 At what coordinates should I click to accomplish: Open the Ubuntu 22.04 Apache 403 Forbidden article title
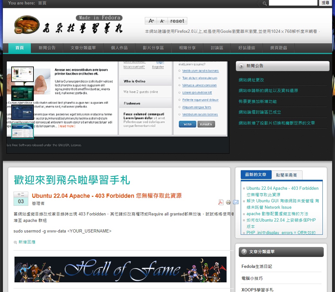[x=107, y=196]
